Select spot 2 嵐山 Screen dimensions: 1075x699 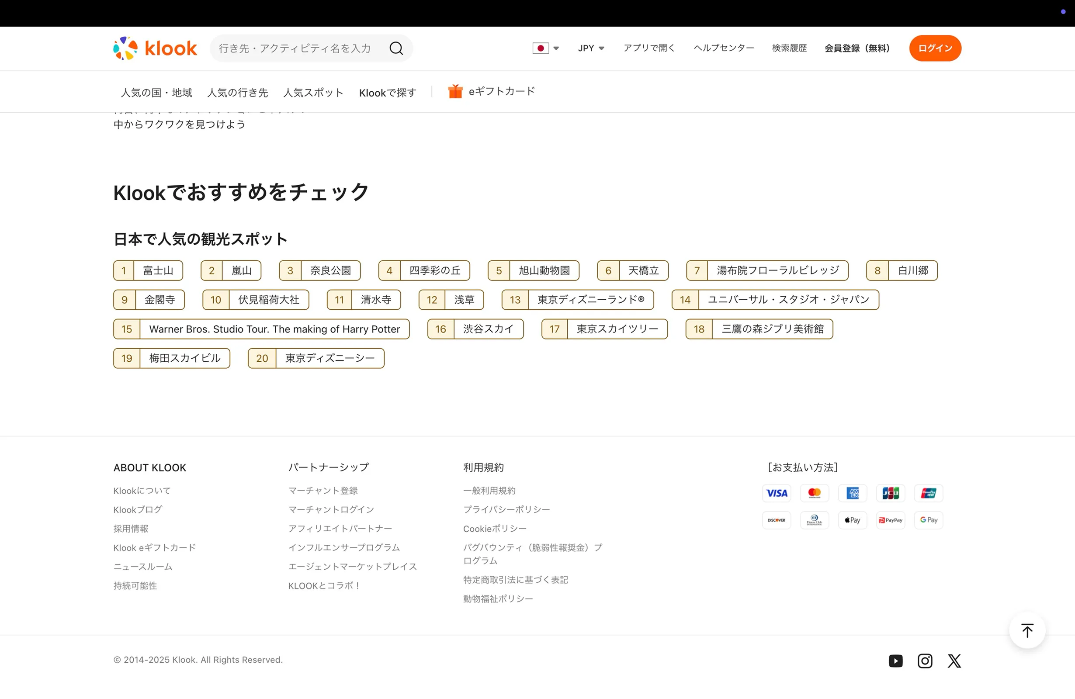tap(231, 270)
